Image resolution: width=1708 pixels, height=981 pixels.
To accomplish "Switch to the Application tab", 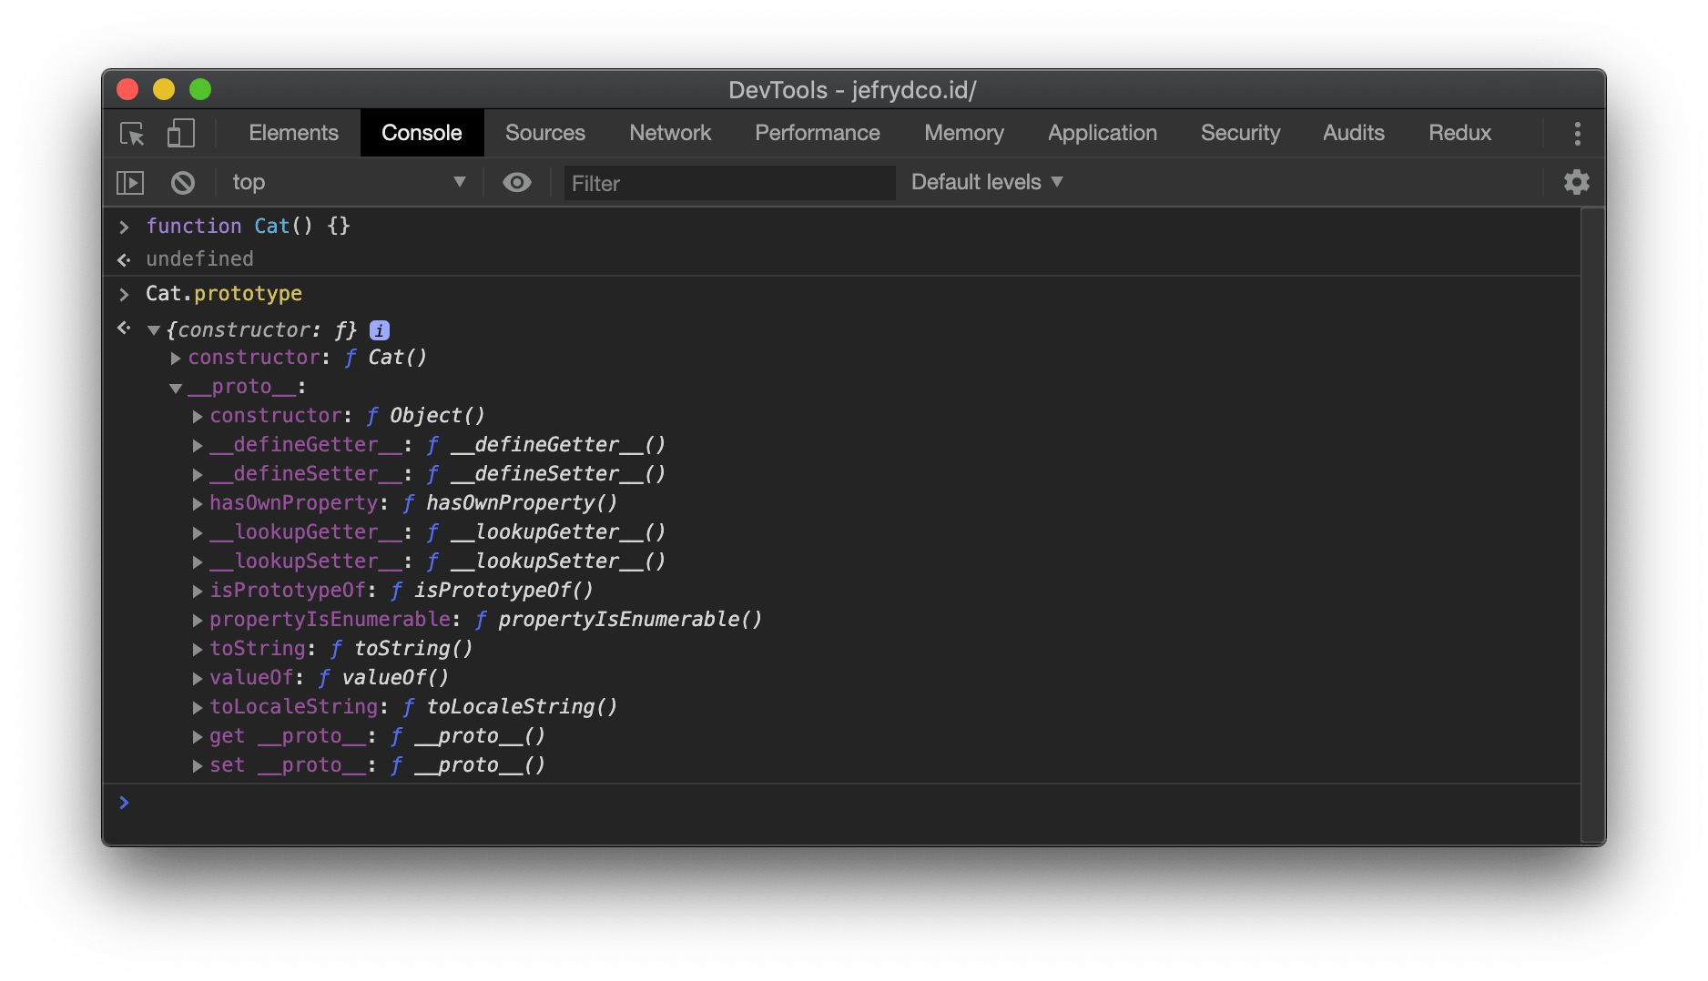I will (x=1103, y=133).
